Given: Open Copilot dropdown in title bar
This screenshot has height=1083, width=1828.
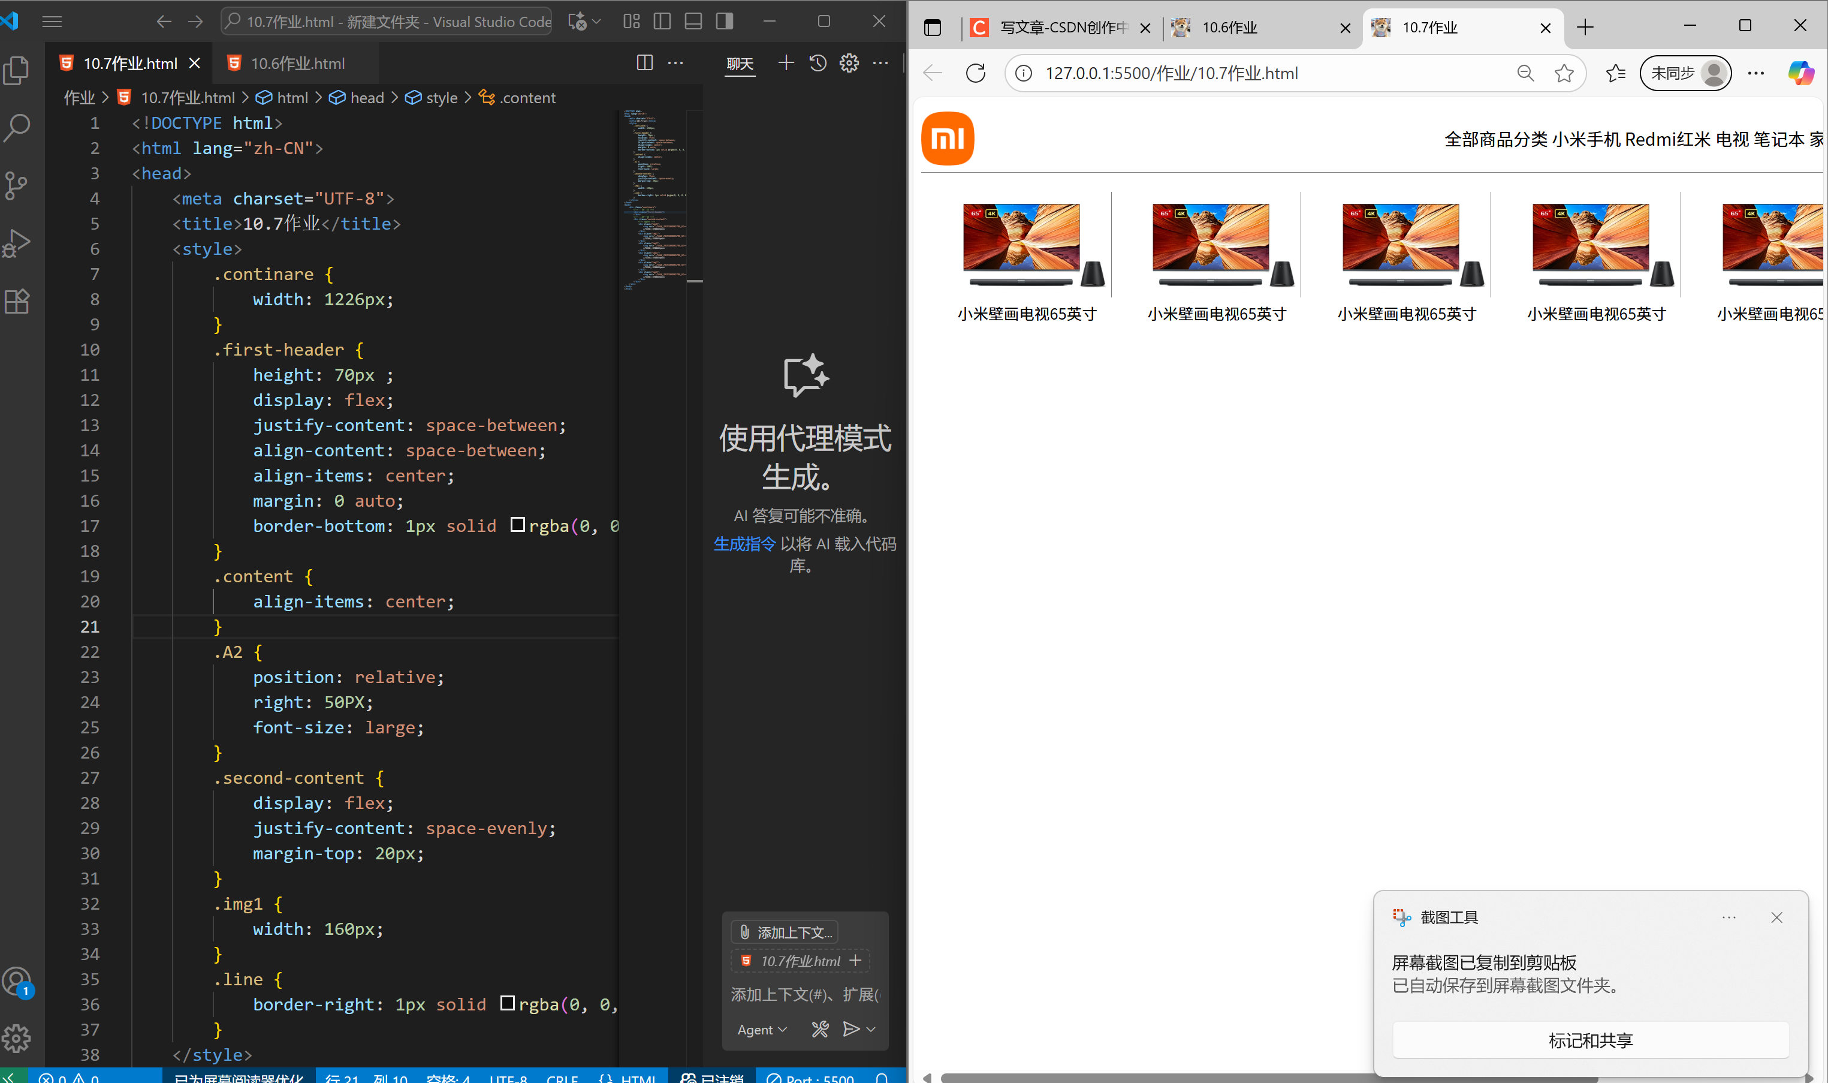Looking at the screenshot, I should click(x=597, y=21).
